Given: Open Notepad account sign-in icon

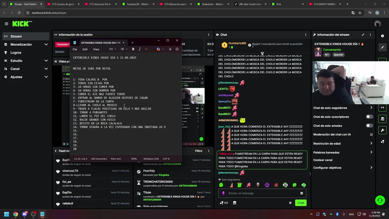Looking at the screenshot, I should tap(170, 49).
